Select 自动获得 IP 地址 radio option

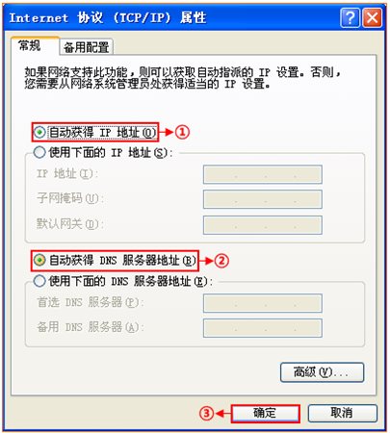[x=39, y=132]
